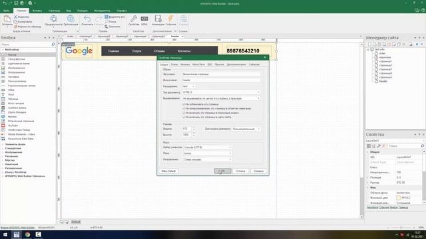Viewport: 426px width, 239px height.
Task: Pick the YouTube tool in the Toolbox
Action: pos(13,125)
